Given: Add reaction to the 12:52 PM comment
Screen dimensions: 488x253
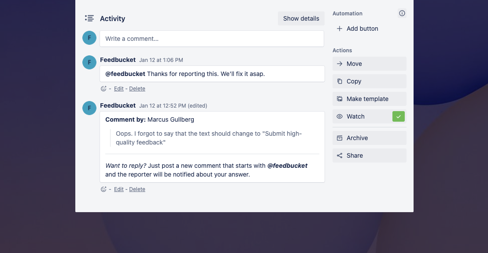Looking at the screenshot, I should 104,189.
